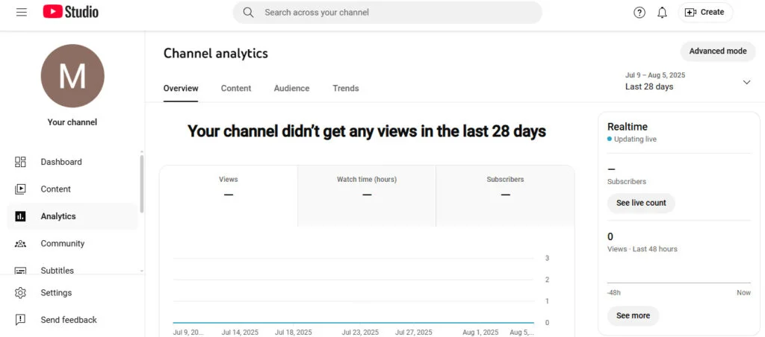Click Send feedback in the sidebar
The height and width of the screenshot is (337, 765).
pyautogui.click(x=72, y=320)
